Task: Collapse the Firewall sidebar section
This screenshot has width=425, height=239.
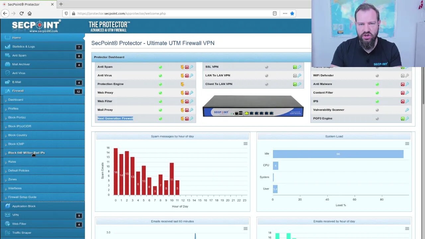Action: 42,91
